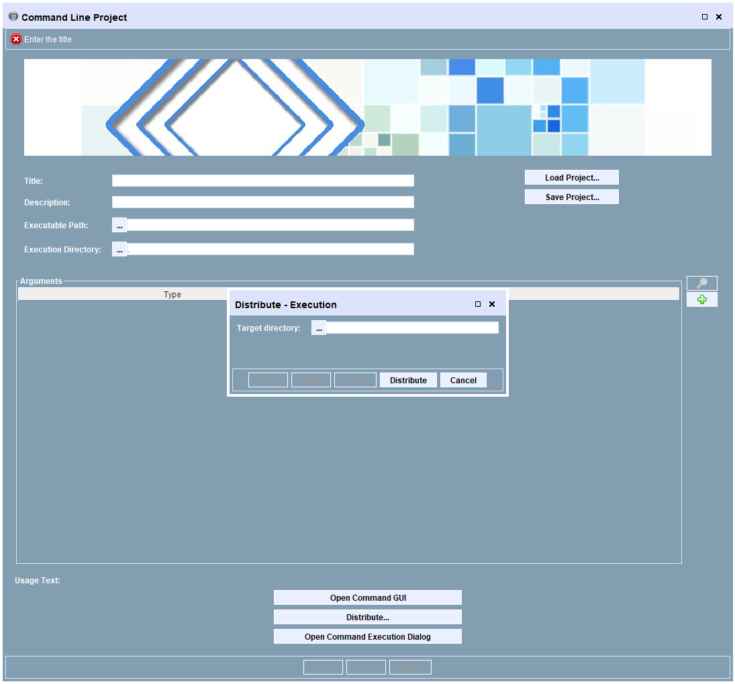Click the Load Project... button
Viewport: 735px width, 684px height.
coord(571,178)
